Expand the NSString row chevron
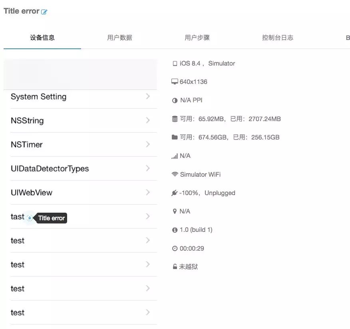 pos(148,120)
